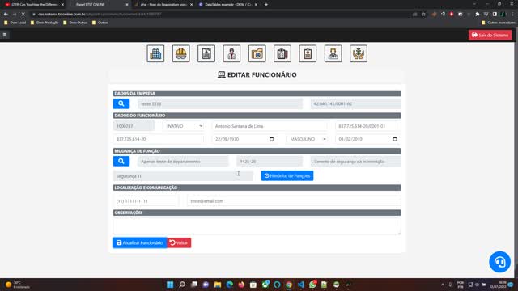
Task: Show hidden system tray icons chevron
Action: [443, 285]
